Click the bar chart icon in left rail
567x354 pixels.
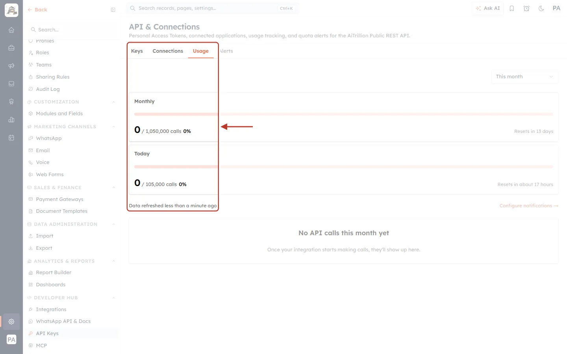coord(11,120)
